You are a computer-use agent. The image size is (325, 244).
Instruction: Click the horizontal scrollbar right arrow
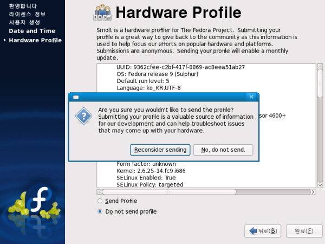[x=313, y=192]
